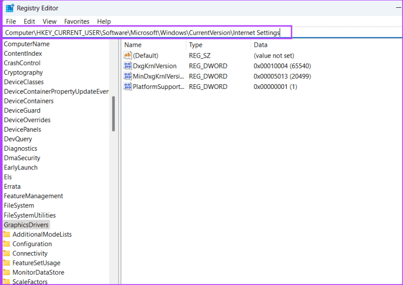The image size is (403, 285).
Task: Open the View menu
Action: 49,21
